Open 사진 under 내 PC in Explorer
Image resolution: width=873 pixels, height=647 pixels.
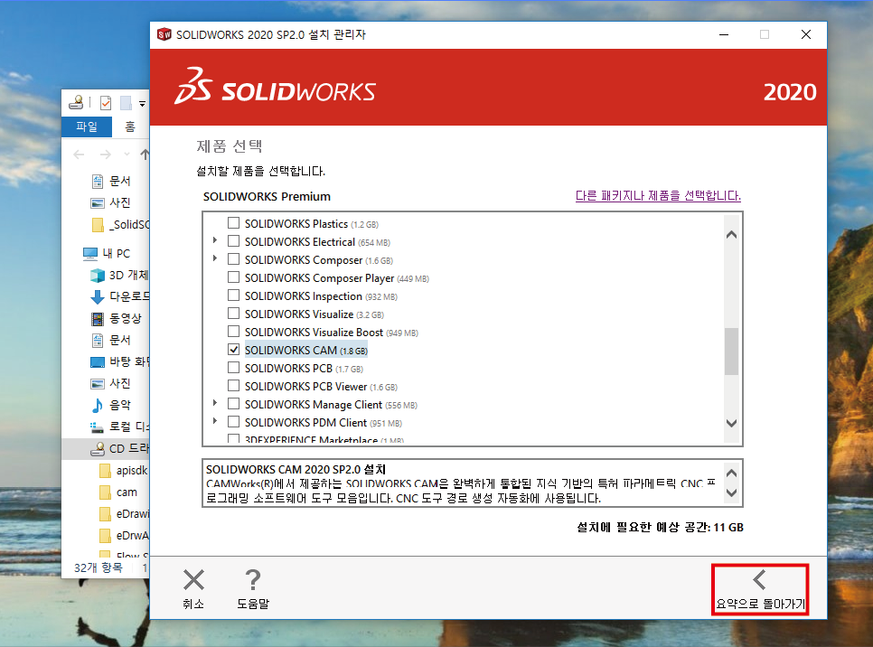point(111,384)
